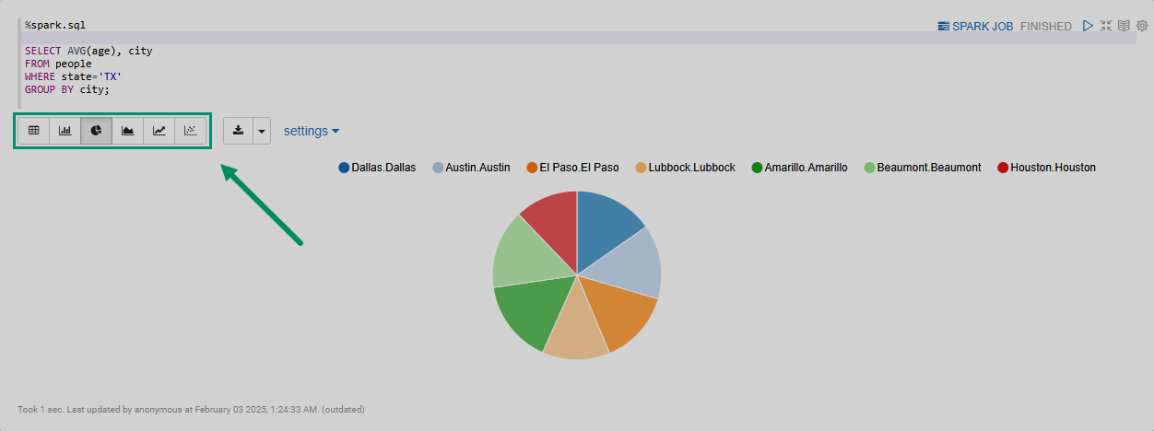Screen dimensions: 1154x431
Task: Toggle paragraph output with book icon
Action: click(1124, 26)
